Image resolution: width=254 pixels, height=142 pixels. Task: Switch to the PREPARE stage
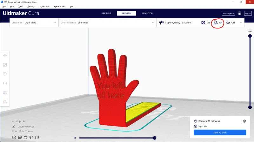pyautogui.click(x=106, y=13)
